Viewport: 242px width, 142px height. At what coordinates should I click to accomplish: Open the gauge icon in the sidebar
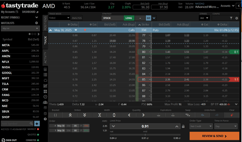click(45, 97)
